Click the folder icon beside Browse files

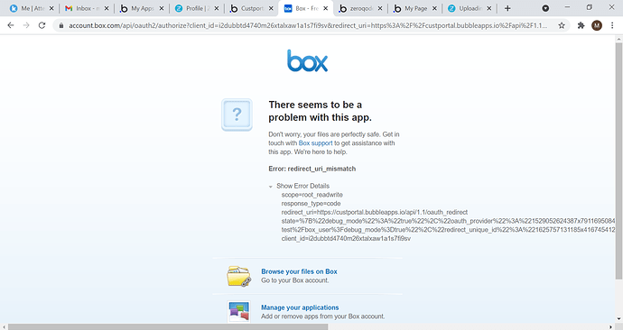pos(238,276)
